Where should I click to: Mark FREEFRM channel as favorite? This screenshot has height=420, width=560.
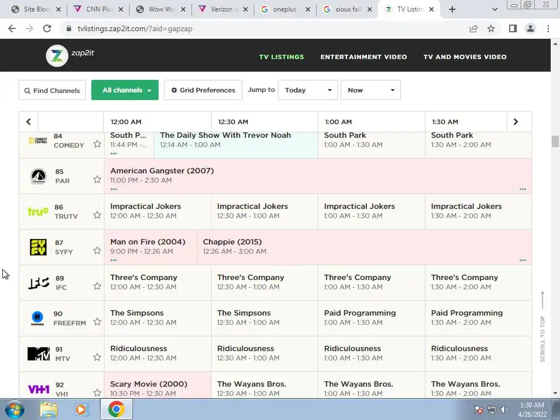tap(97, 322)
